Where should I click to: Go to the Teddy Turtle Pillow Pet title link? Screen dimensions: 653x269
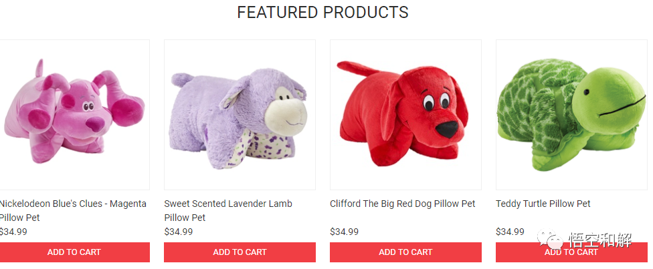pyautogui.click(x=543, y=204)
